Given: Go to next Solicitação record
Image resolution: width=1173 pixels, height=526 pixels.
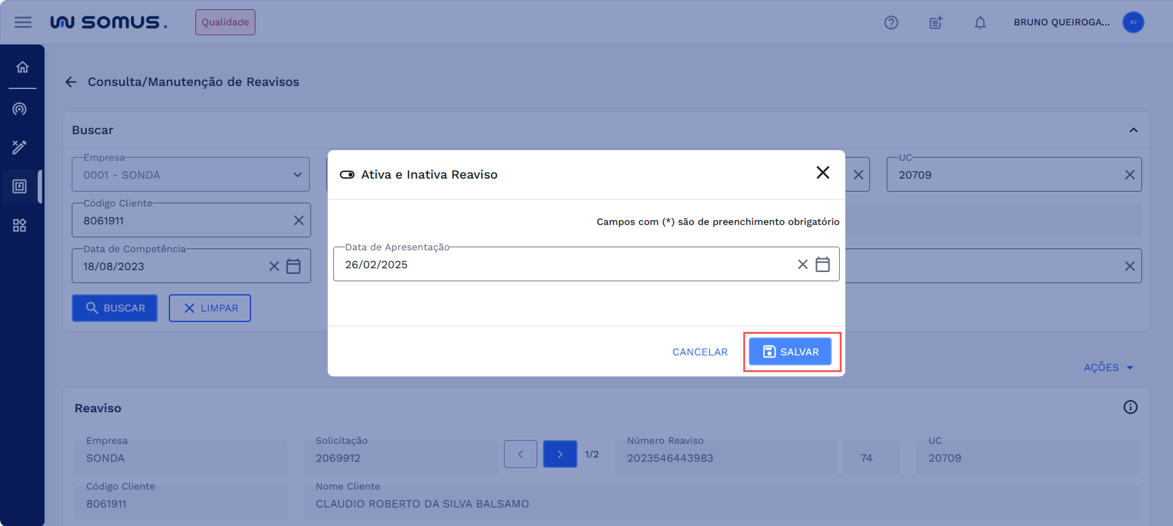Looking at the screenshot, I should (x=560, y=454).
